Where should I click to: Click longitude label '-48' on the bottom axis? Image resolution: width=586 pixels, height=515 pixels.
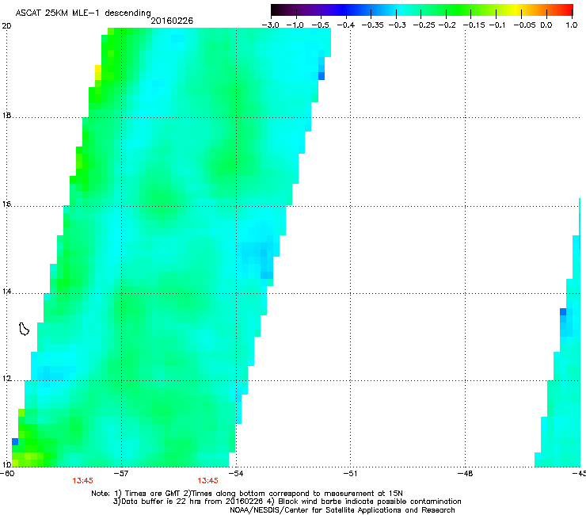pyautogui.click(x=465, y=474)
